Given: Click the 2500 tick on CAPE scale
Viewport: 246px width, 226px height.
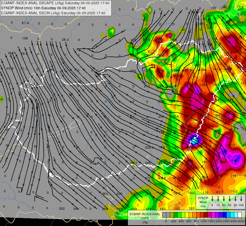Looking at the screenshot, I should [x=226, y=221].
